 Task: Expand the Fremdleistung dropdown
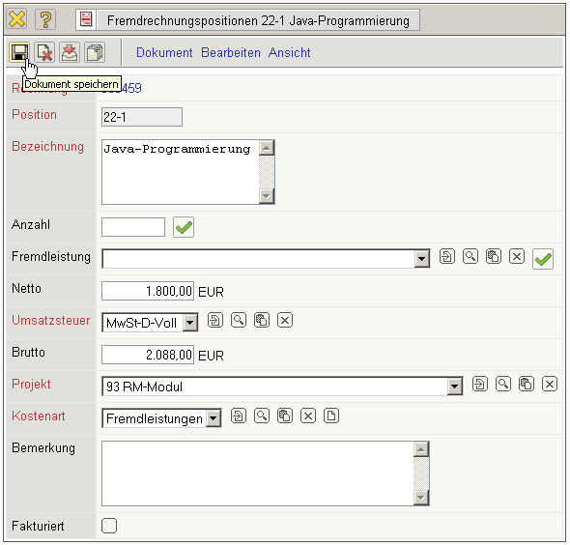pos(421,259)
